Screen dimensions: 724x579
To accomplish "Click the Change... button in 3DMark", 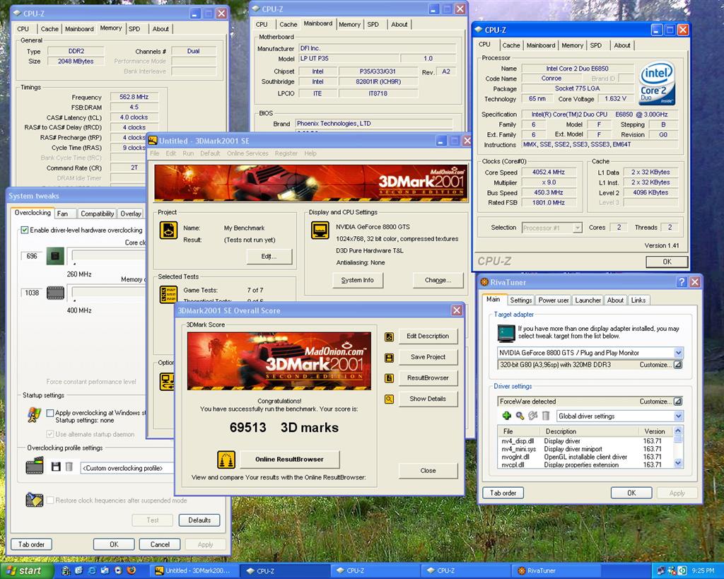I will coord(438,280).
